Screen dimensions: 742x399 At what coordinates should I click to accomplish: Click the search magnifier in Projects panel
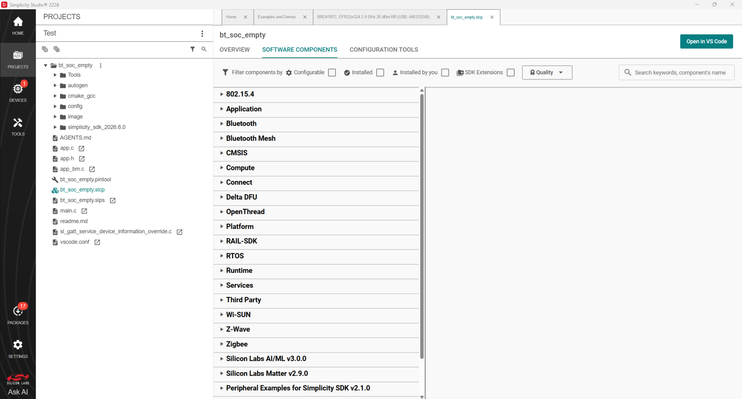tap(204, 49)
